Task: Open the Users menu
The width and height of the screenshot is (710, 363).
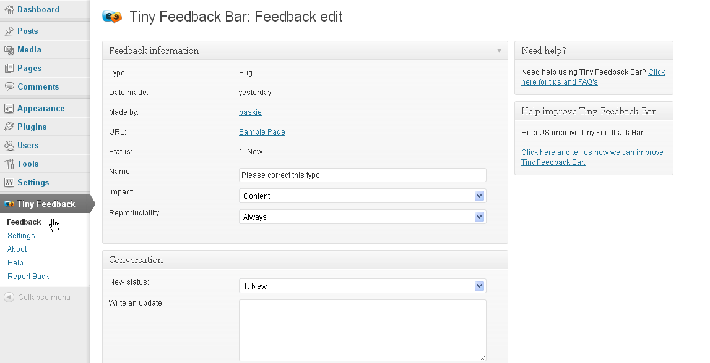Action: click(28, 145)
